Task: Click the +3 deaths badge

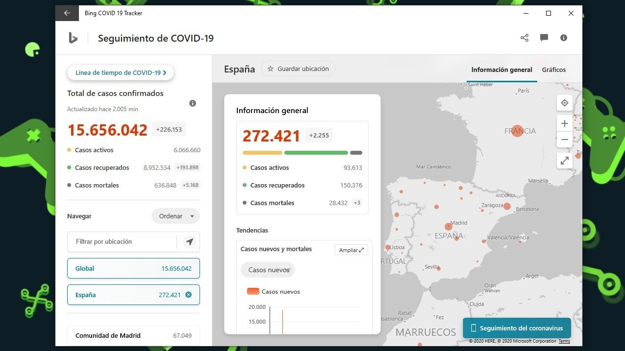Action: click(357, 203)
